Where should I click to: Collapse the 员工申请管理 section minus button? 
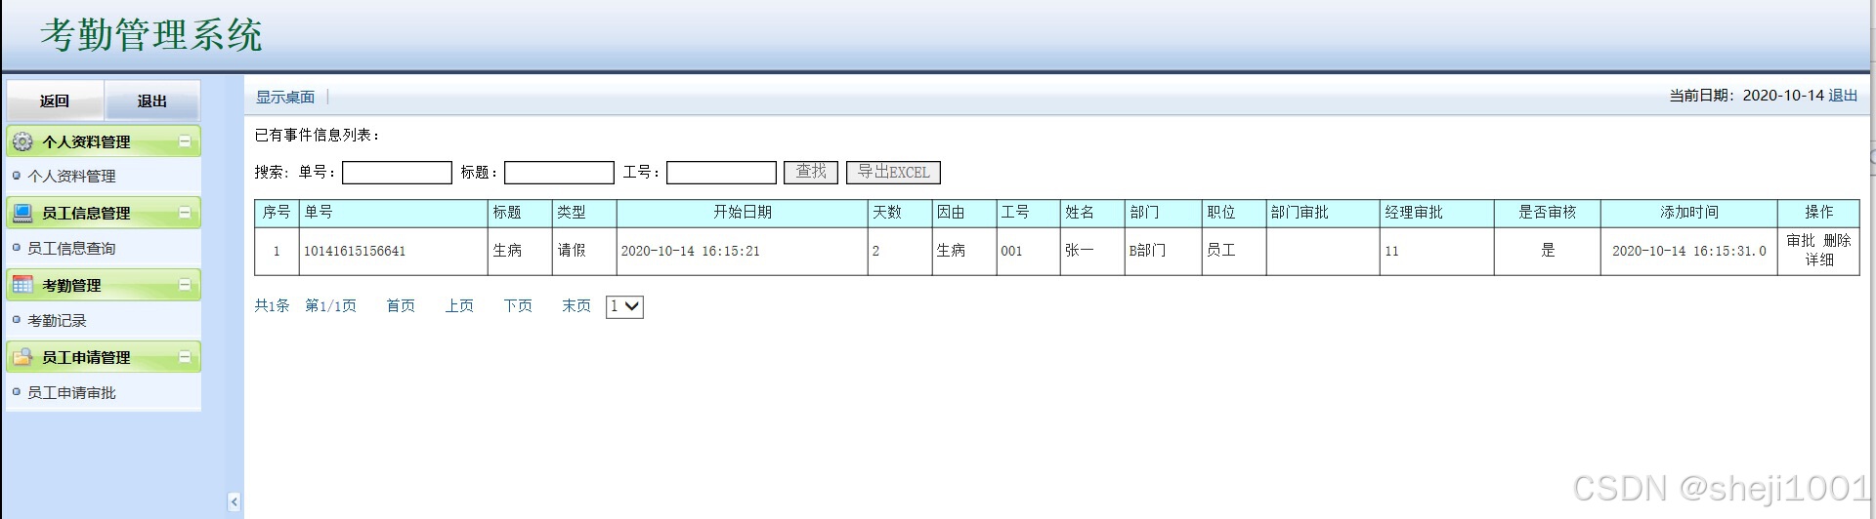[185, 357]
